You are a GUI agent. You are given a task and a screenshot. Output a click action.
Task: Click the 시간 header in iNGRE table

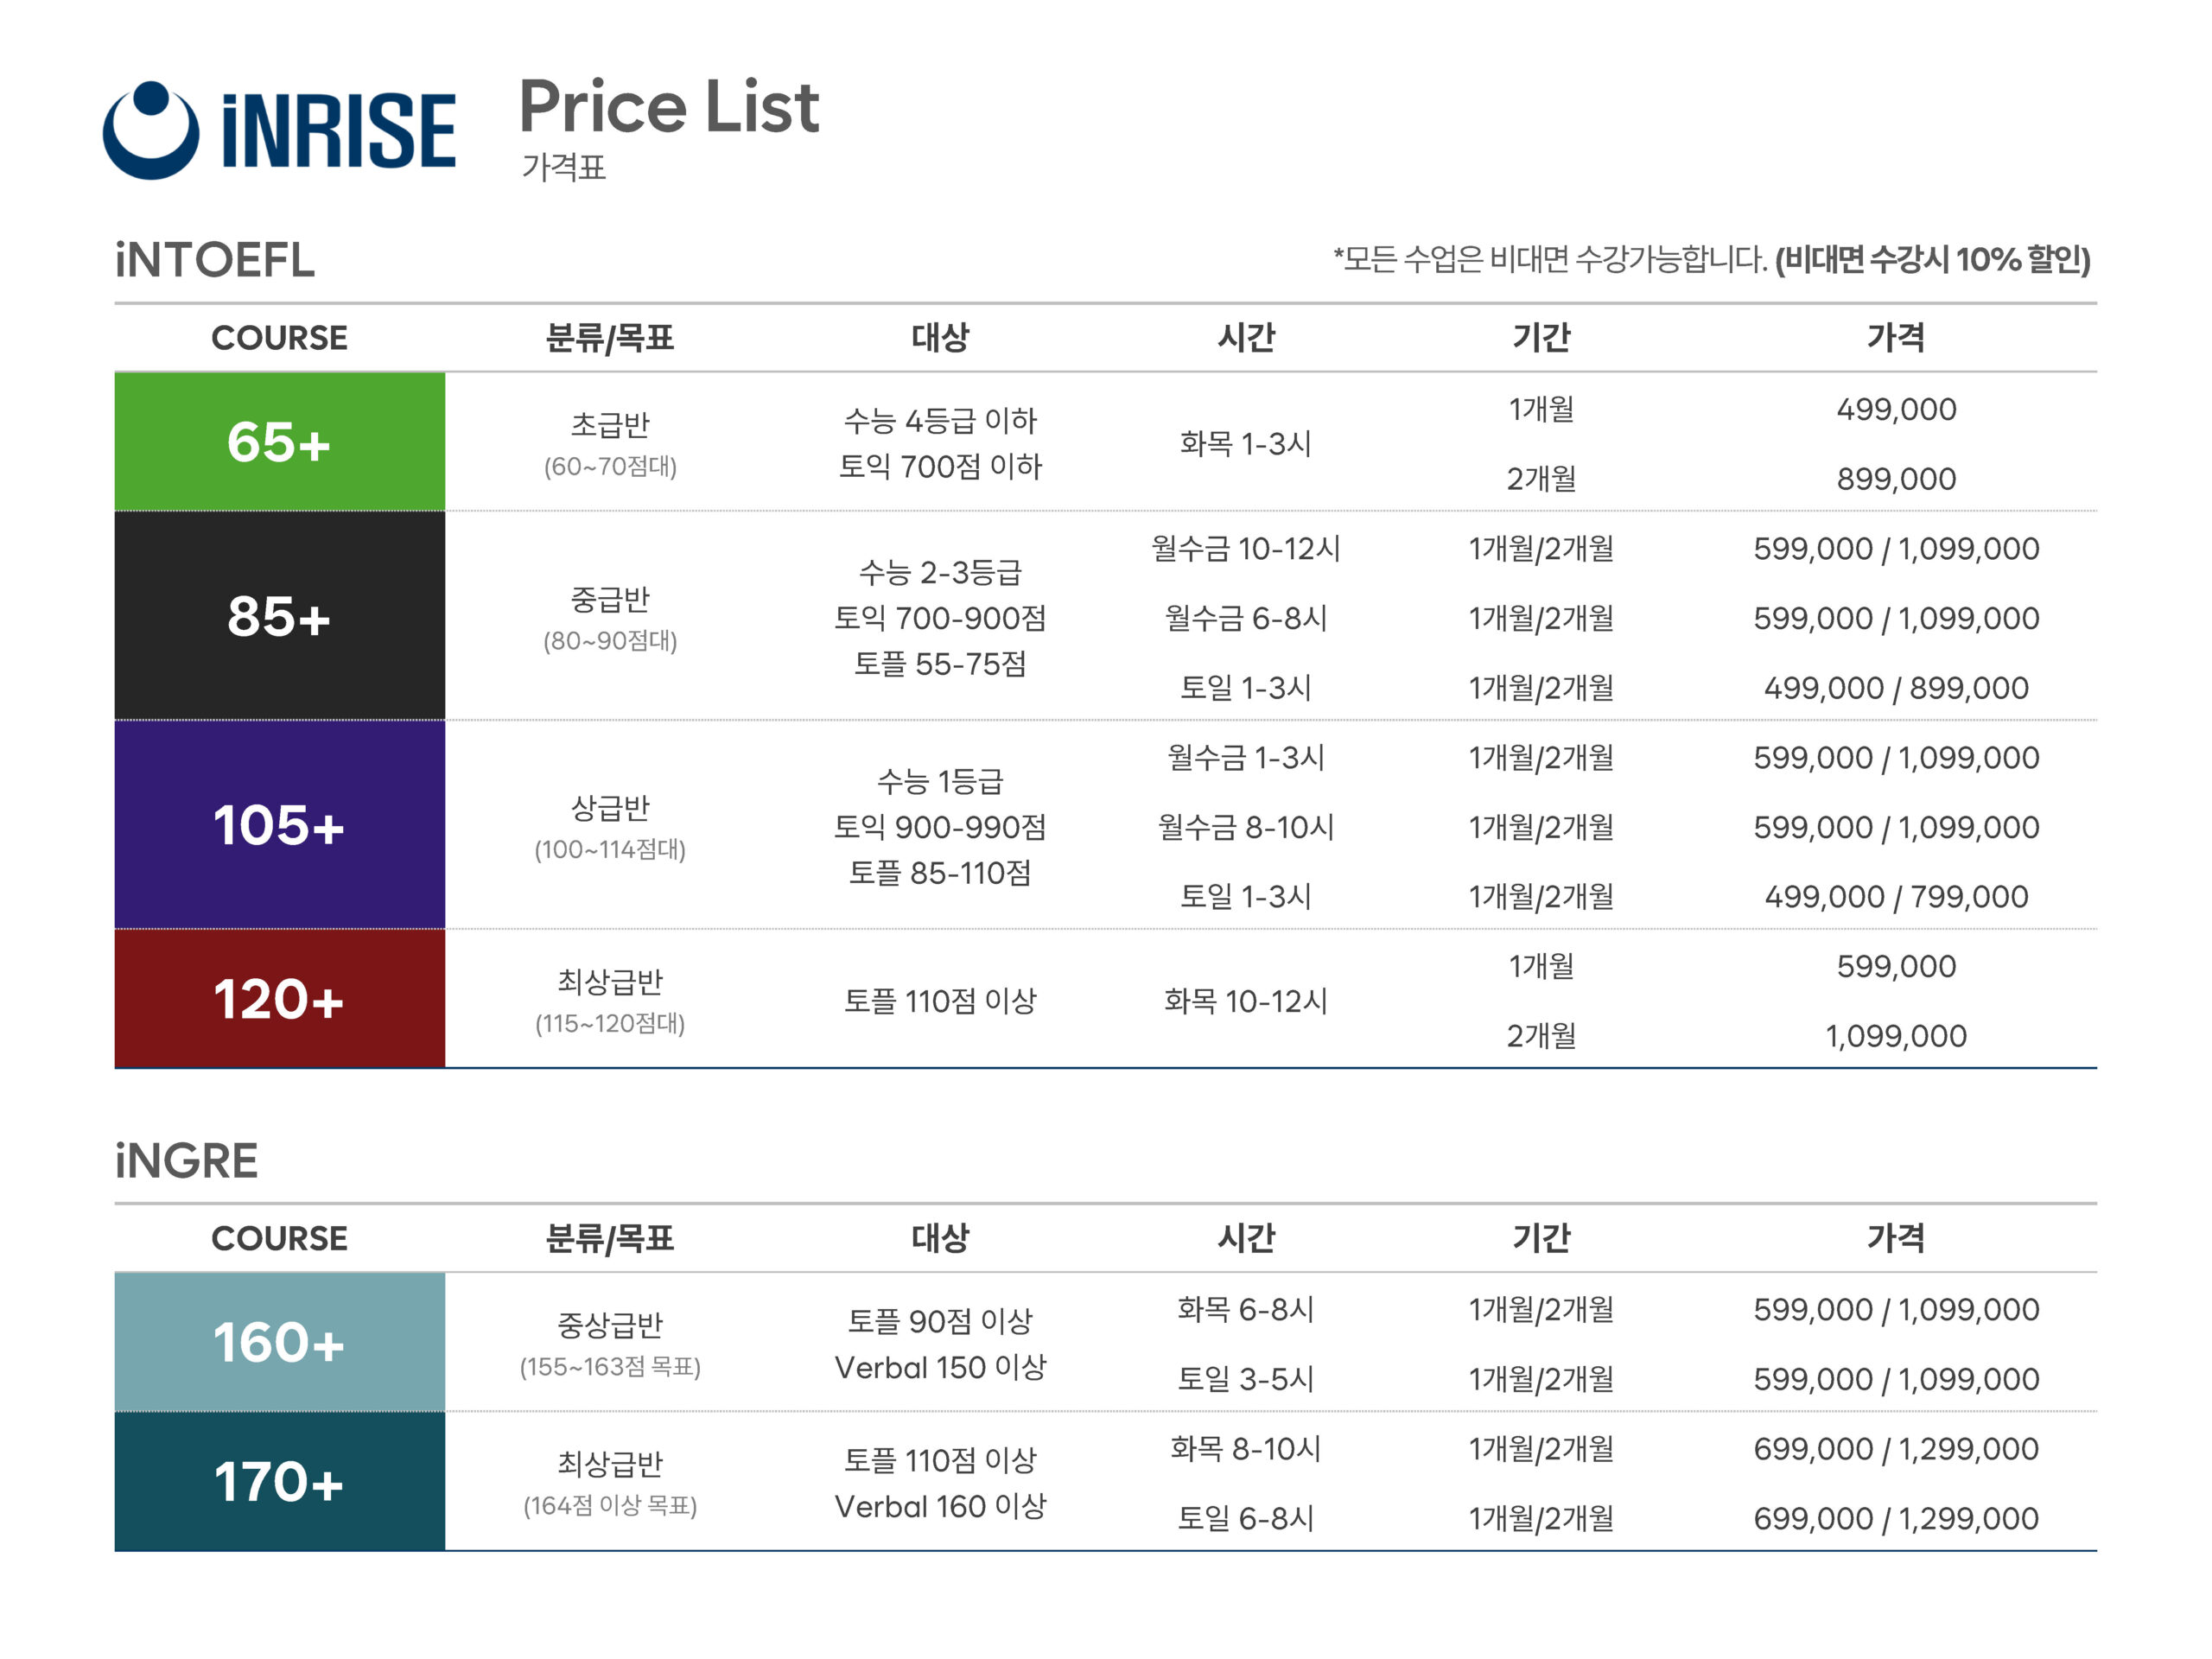1245,1237
